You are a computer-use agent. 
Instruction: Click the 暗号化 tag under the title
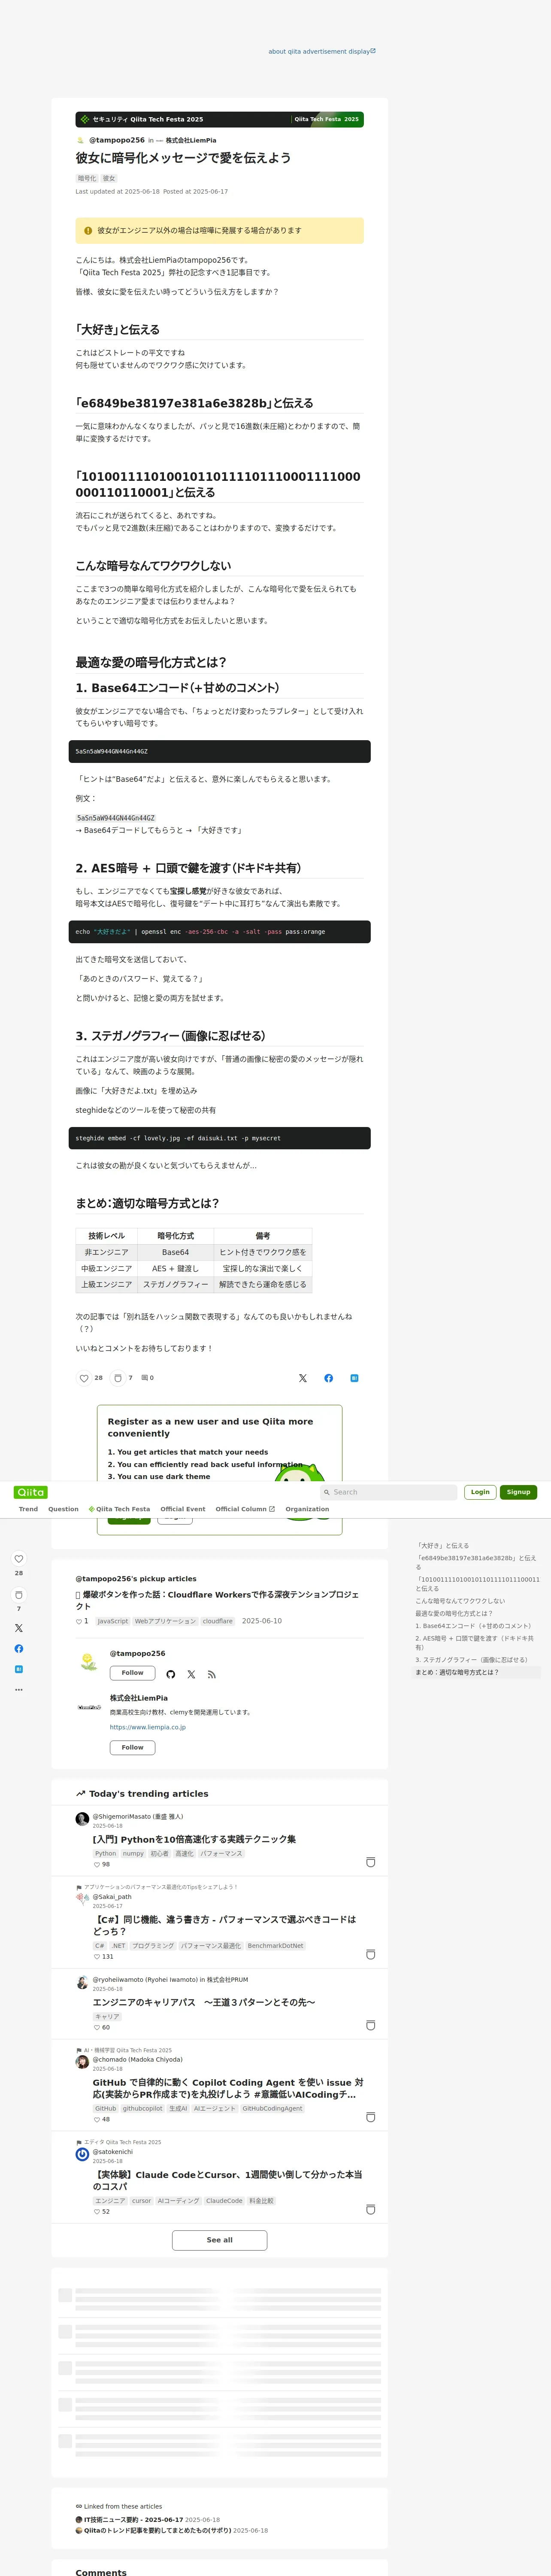87,178
